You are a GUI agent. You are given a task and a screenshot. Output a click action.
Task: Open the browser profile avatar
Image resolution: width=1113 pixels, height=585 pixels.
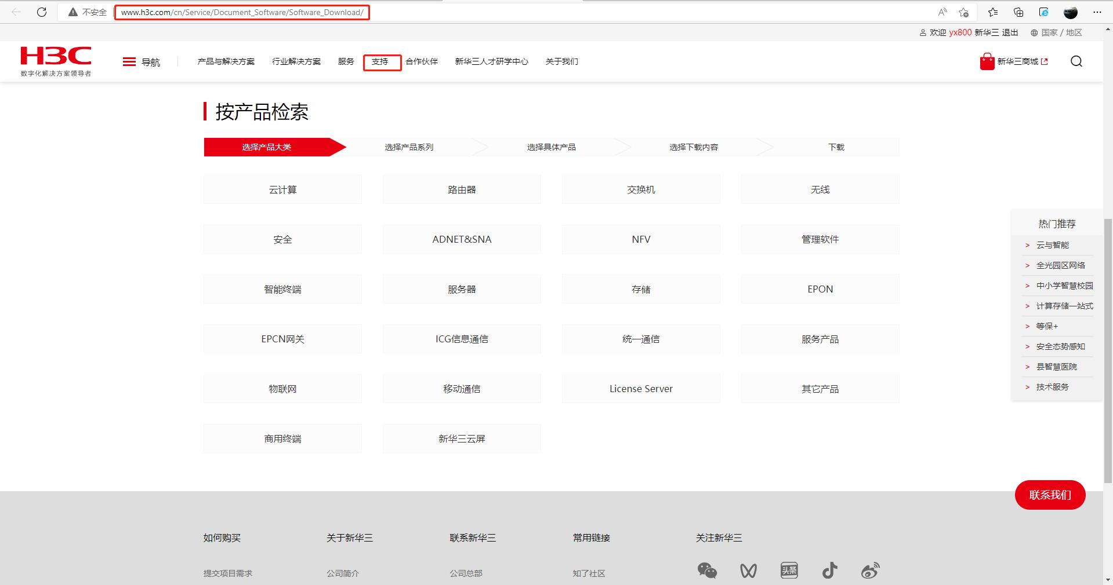(x=1071, y=12)
